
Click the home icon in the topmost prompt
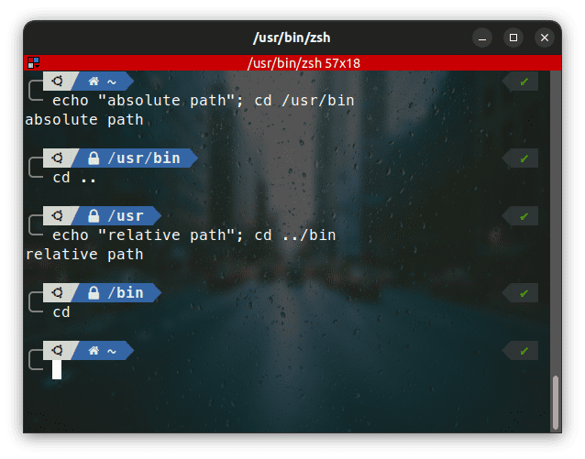[x=93, y=82]
